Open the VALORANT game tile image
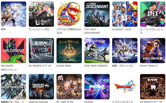This screenshot has height=103, width=166. (x=14, y=51)
